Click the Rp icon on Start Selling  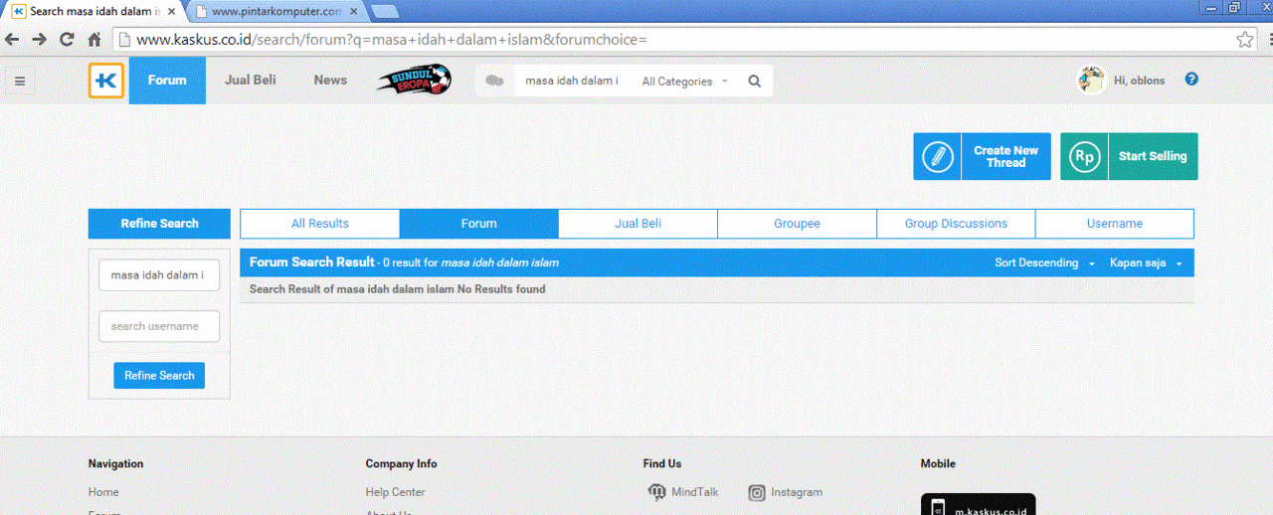tap(1084, 157)
